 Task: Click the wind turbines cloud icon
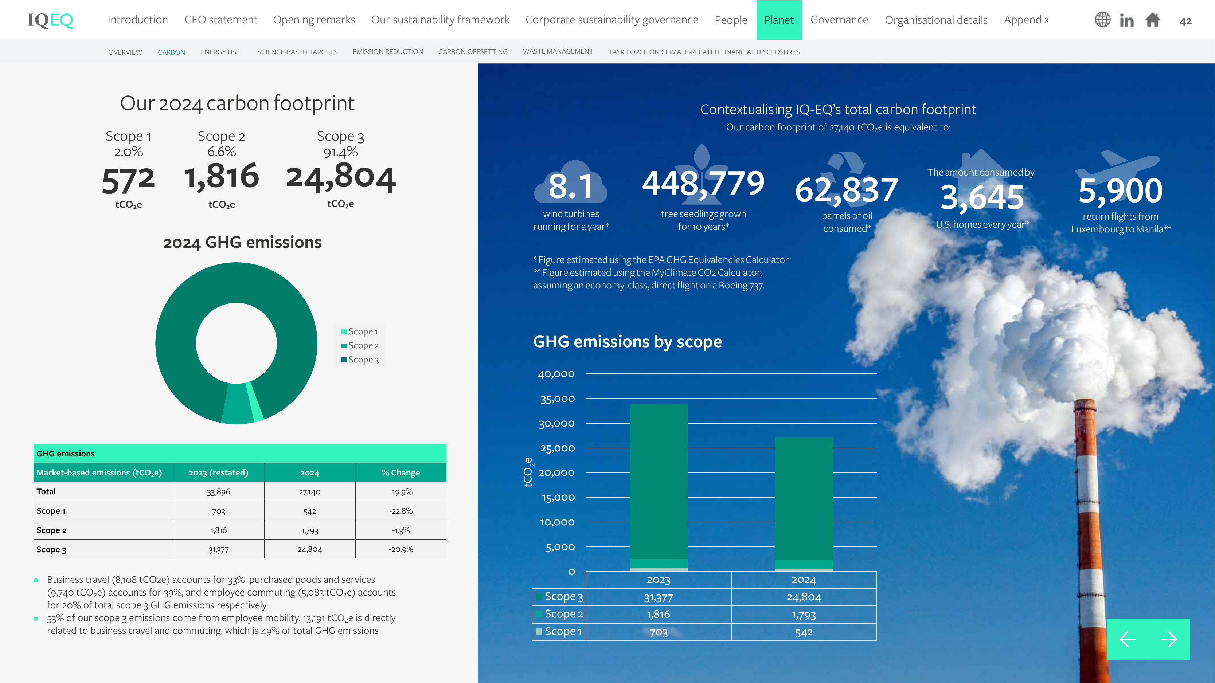[x=570, y=182]
